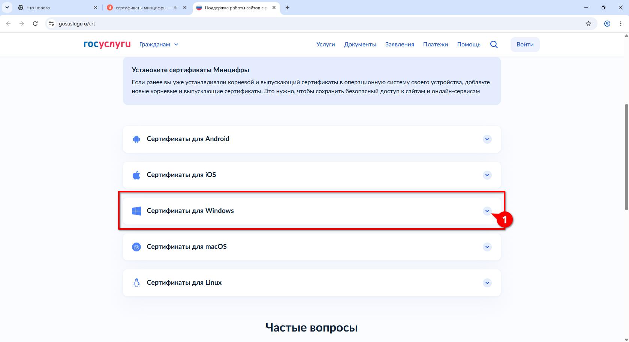Open the browser profile icon
Screen dimensions: 629x342
point(607,24)
